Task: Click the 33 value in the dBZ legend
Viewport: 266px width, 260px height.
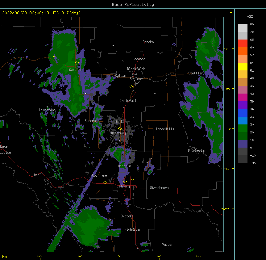Action: click(x=252, y=117)
